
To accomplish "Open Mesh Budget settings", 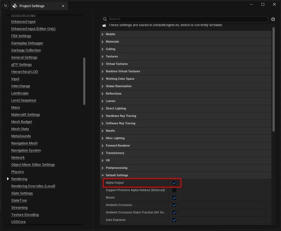I will point(21,122).
